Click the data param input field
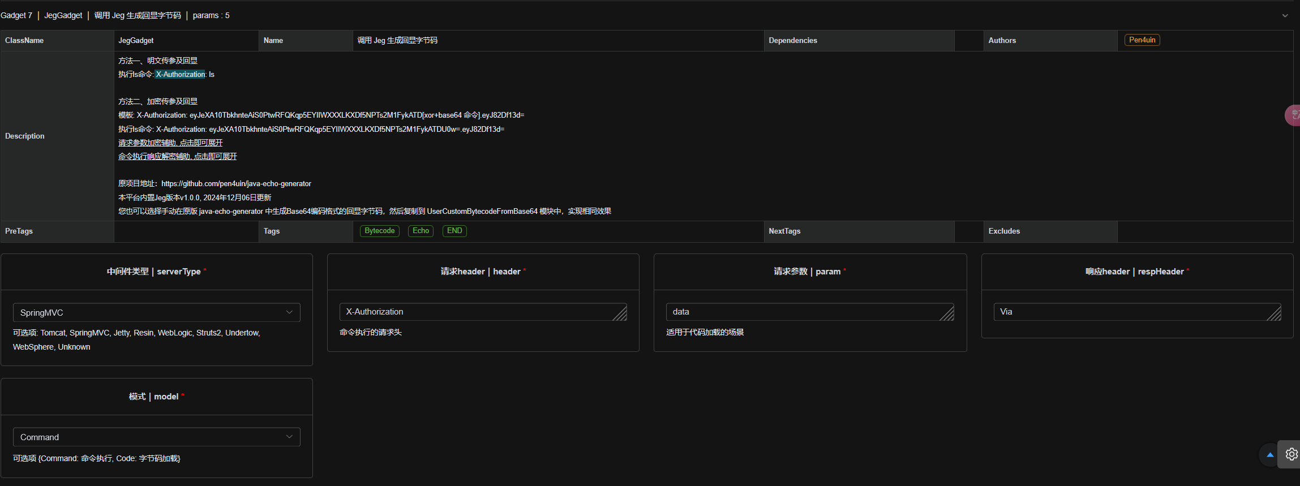Image resolution: width=1300 pixels, height=486 pixels. click(x=810, y=312)
